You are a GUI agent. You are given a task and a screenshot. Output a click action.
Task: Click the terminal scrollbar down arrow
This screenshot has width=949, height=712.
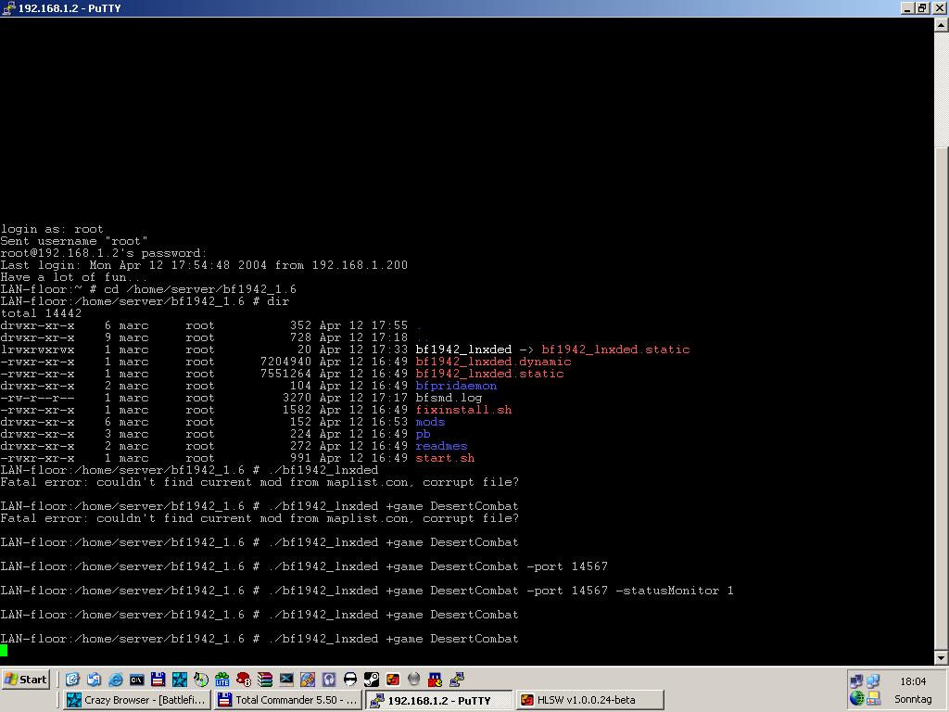pos(942,657)
